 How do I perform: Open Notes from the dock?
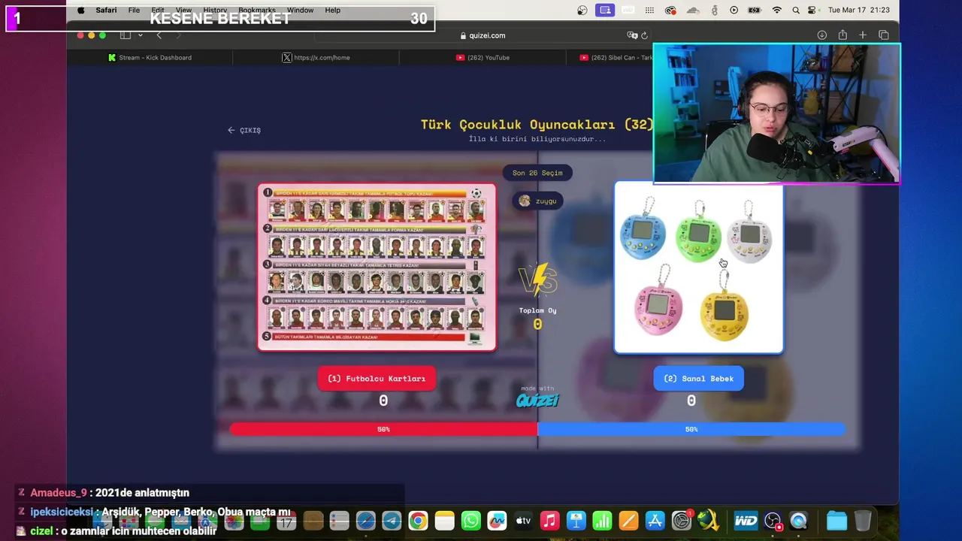(x=444, y=521)
